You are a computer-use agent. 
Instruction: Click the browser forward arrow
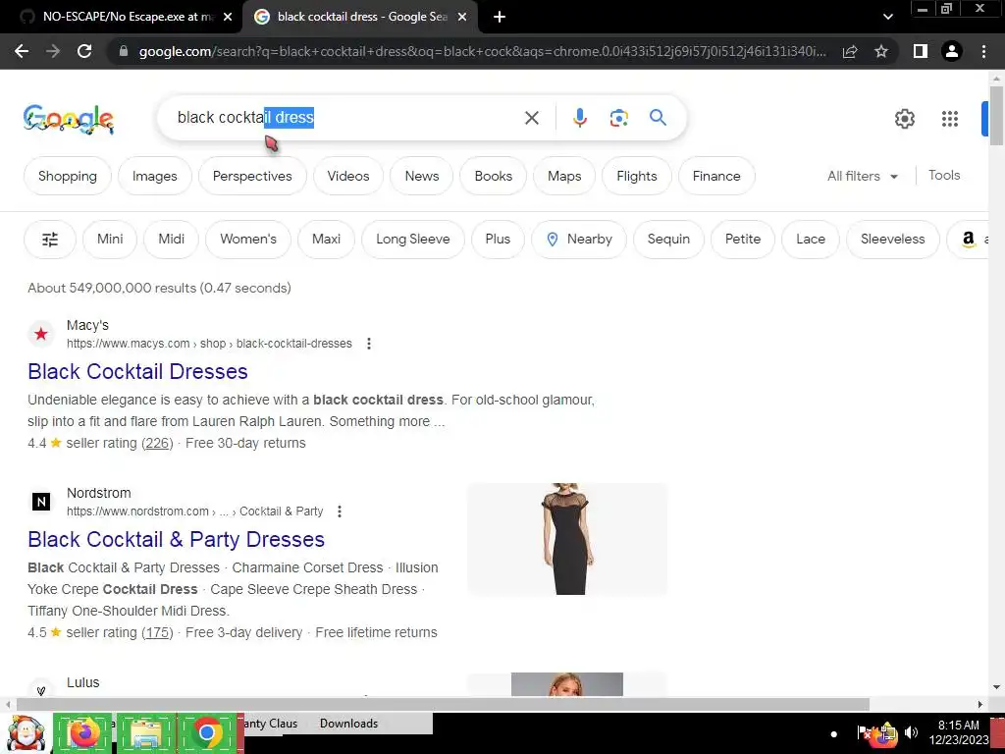click(53, 51)
